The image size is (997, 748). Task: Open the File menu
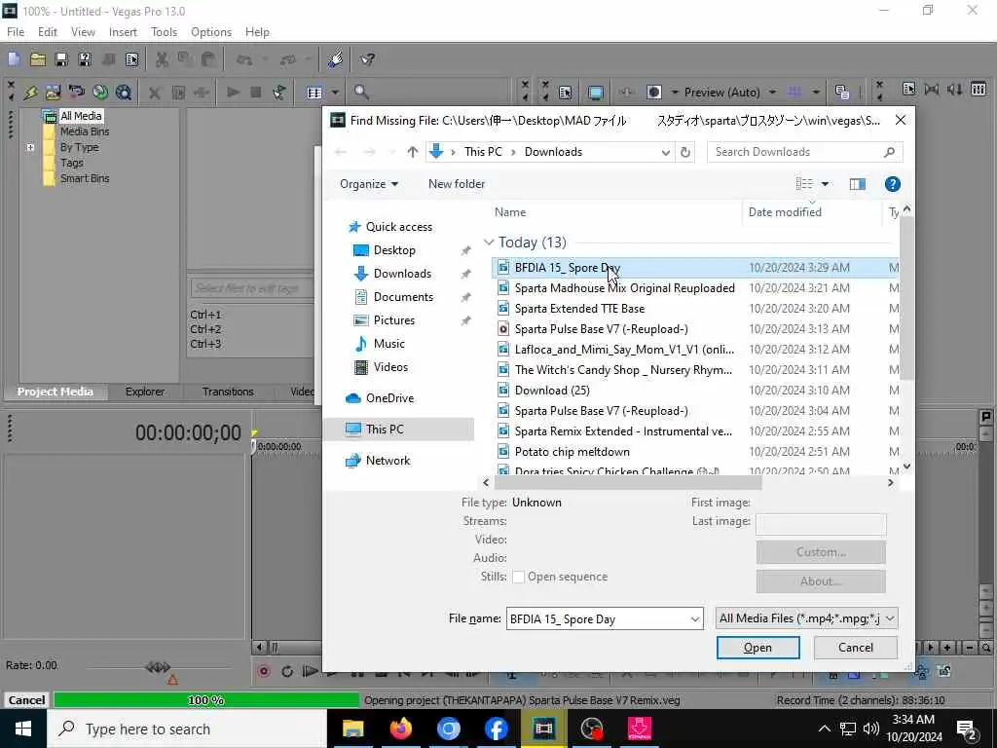pos(16,32)
